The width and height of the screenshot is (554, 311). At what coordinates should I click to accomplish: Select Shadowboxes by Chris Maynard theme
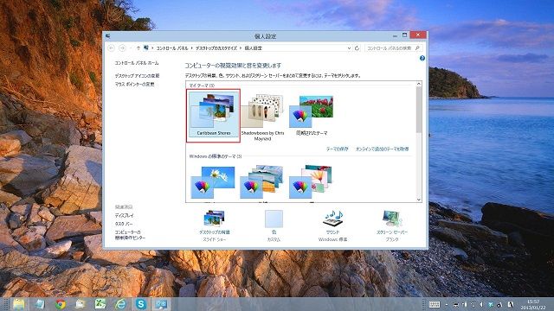(262, 117)
